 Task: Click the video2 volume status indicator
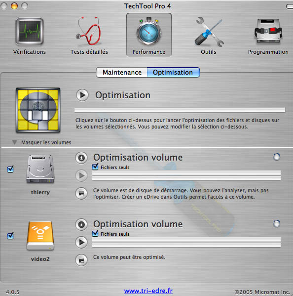coord(277,224)
